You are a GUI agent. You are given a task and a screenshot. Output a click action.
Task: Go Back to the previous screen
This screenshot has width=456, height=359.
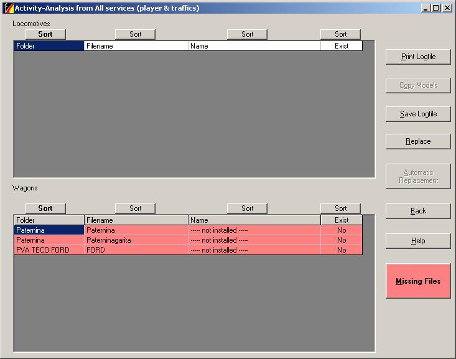point(418,211)
